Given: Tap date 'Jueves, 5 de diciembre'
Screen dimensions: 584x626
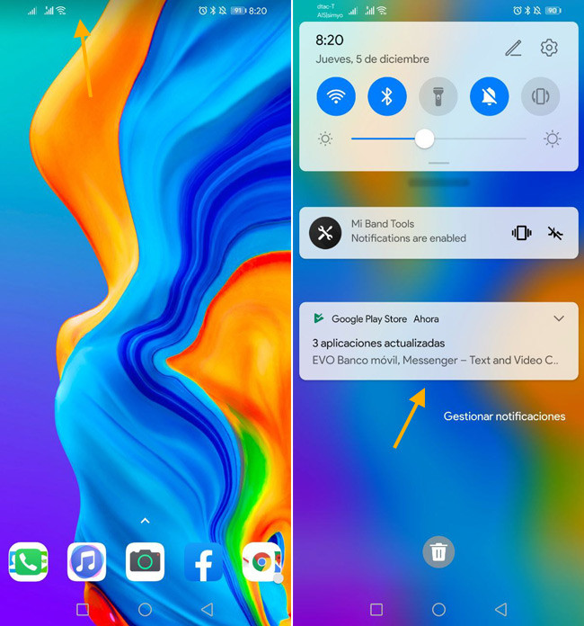Looking at the screenshot, I should (372, 59).
